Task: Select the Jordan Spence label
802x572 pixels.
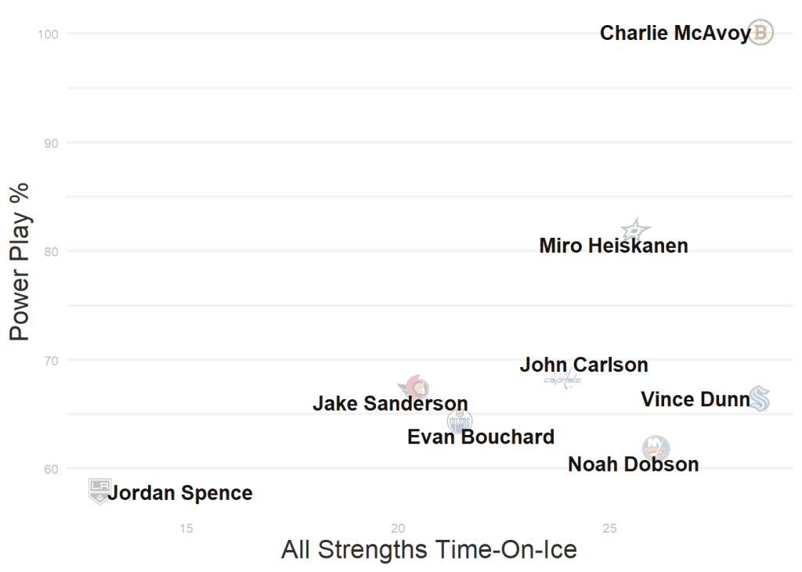Action: (180, 494)
